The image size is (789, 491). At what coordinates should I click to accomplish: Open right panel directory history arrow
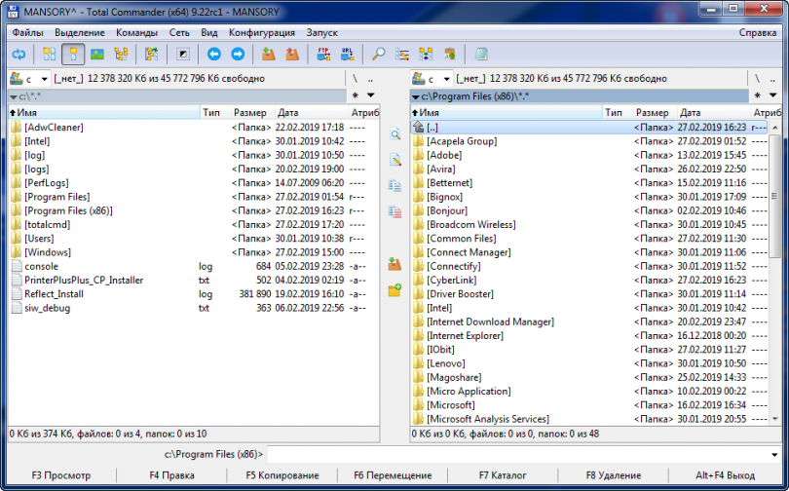[x=772, y=95]
